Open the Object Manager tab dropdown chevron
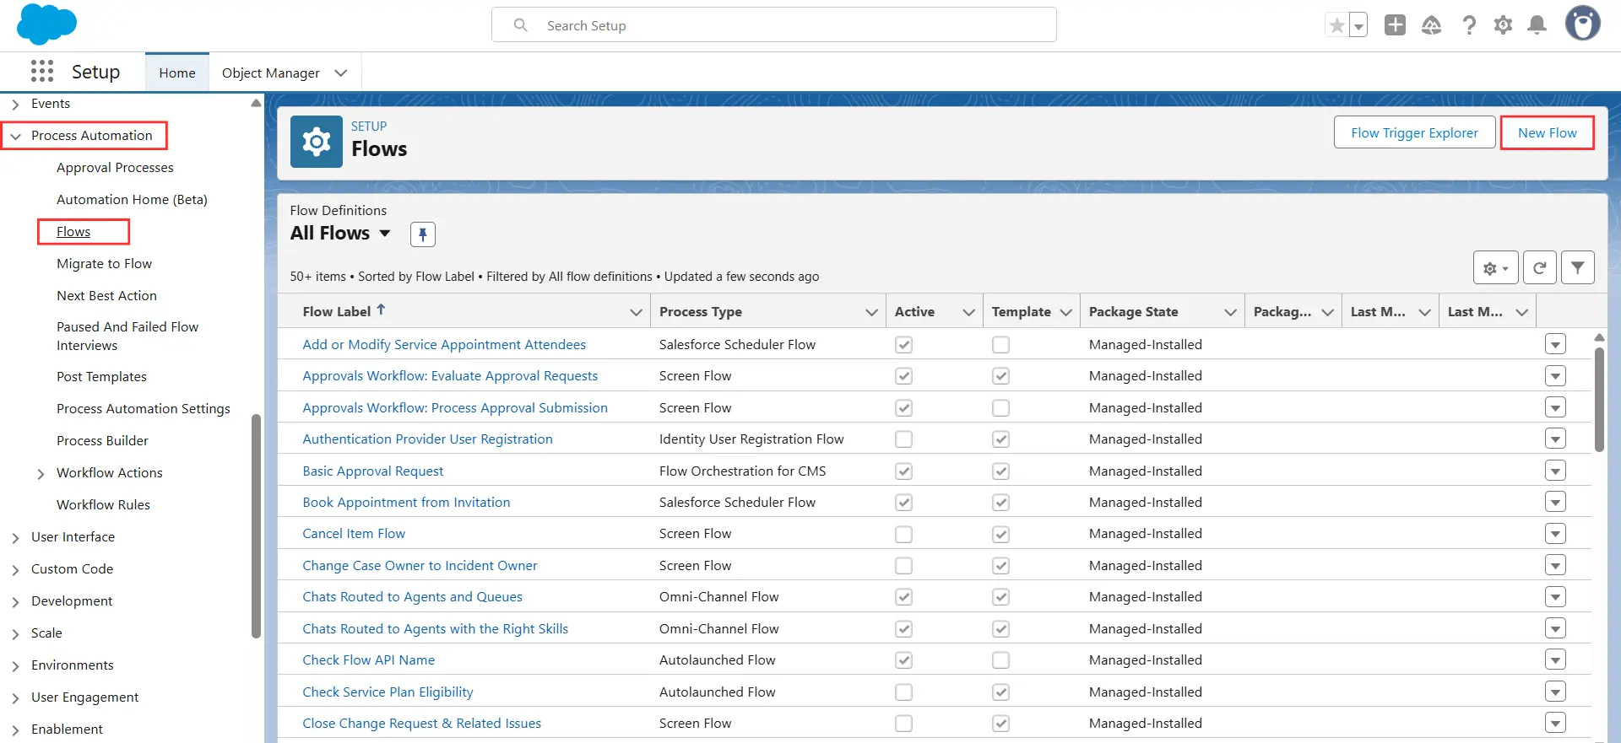The height and width of the screenshot is (743, 1621). 340,73
